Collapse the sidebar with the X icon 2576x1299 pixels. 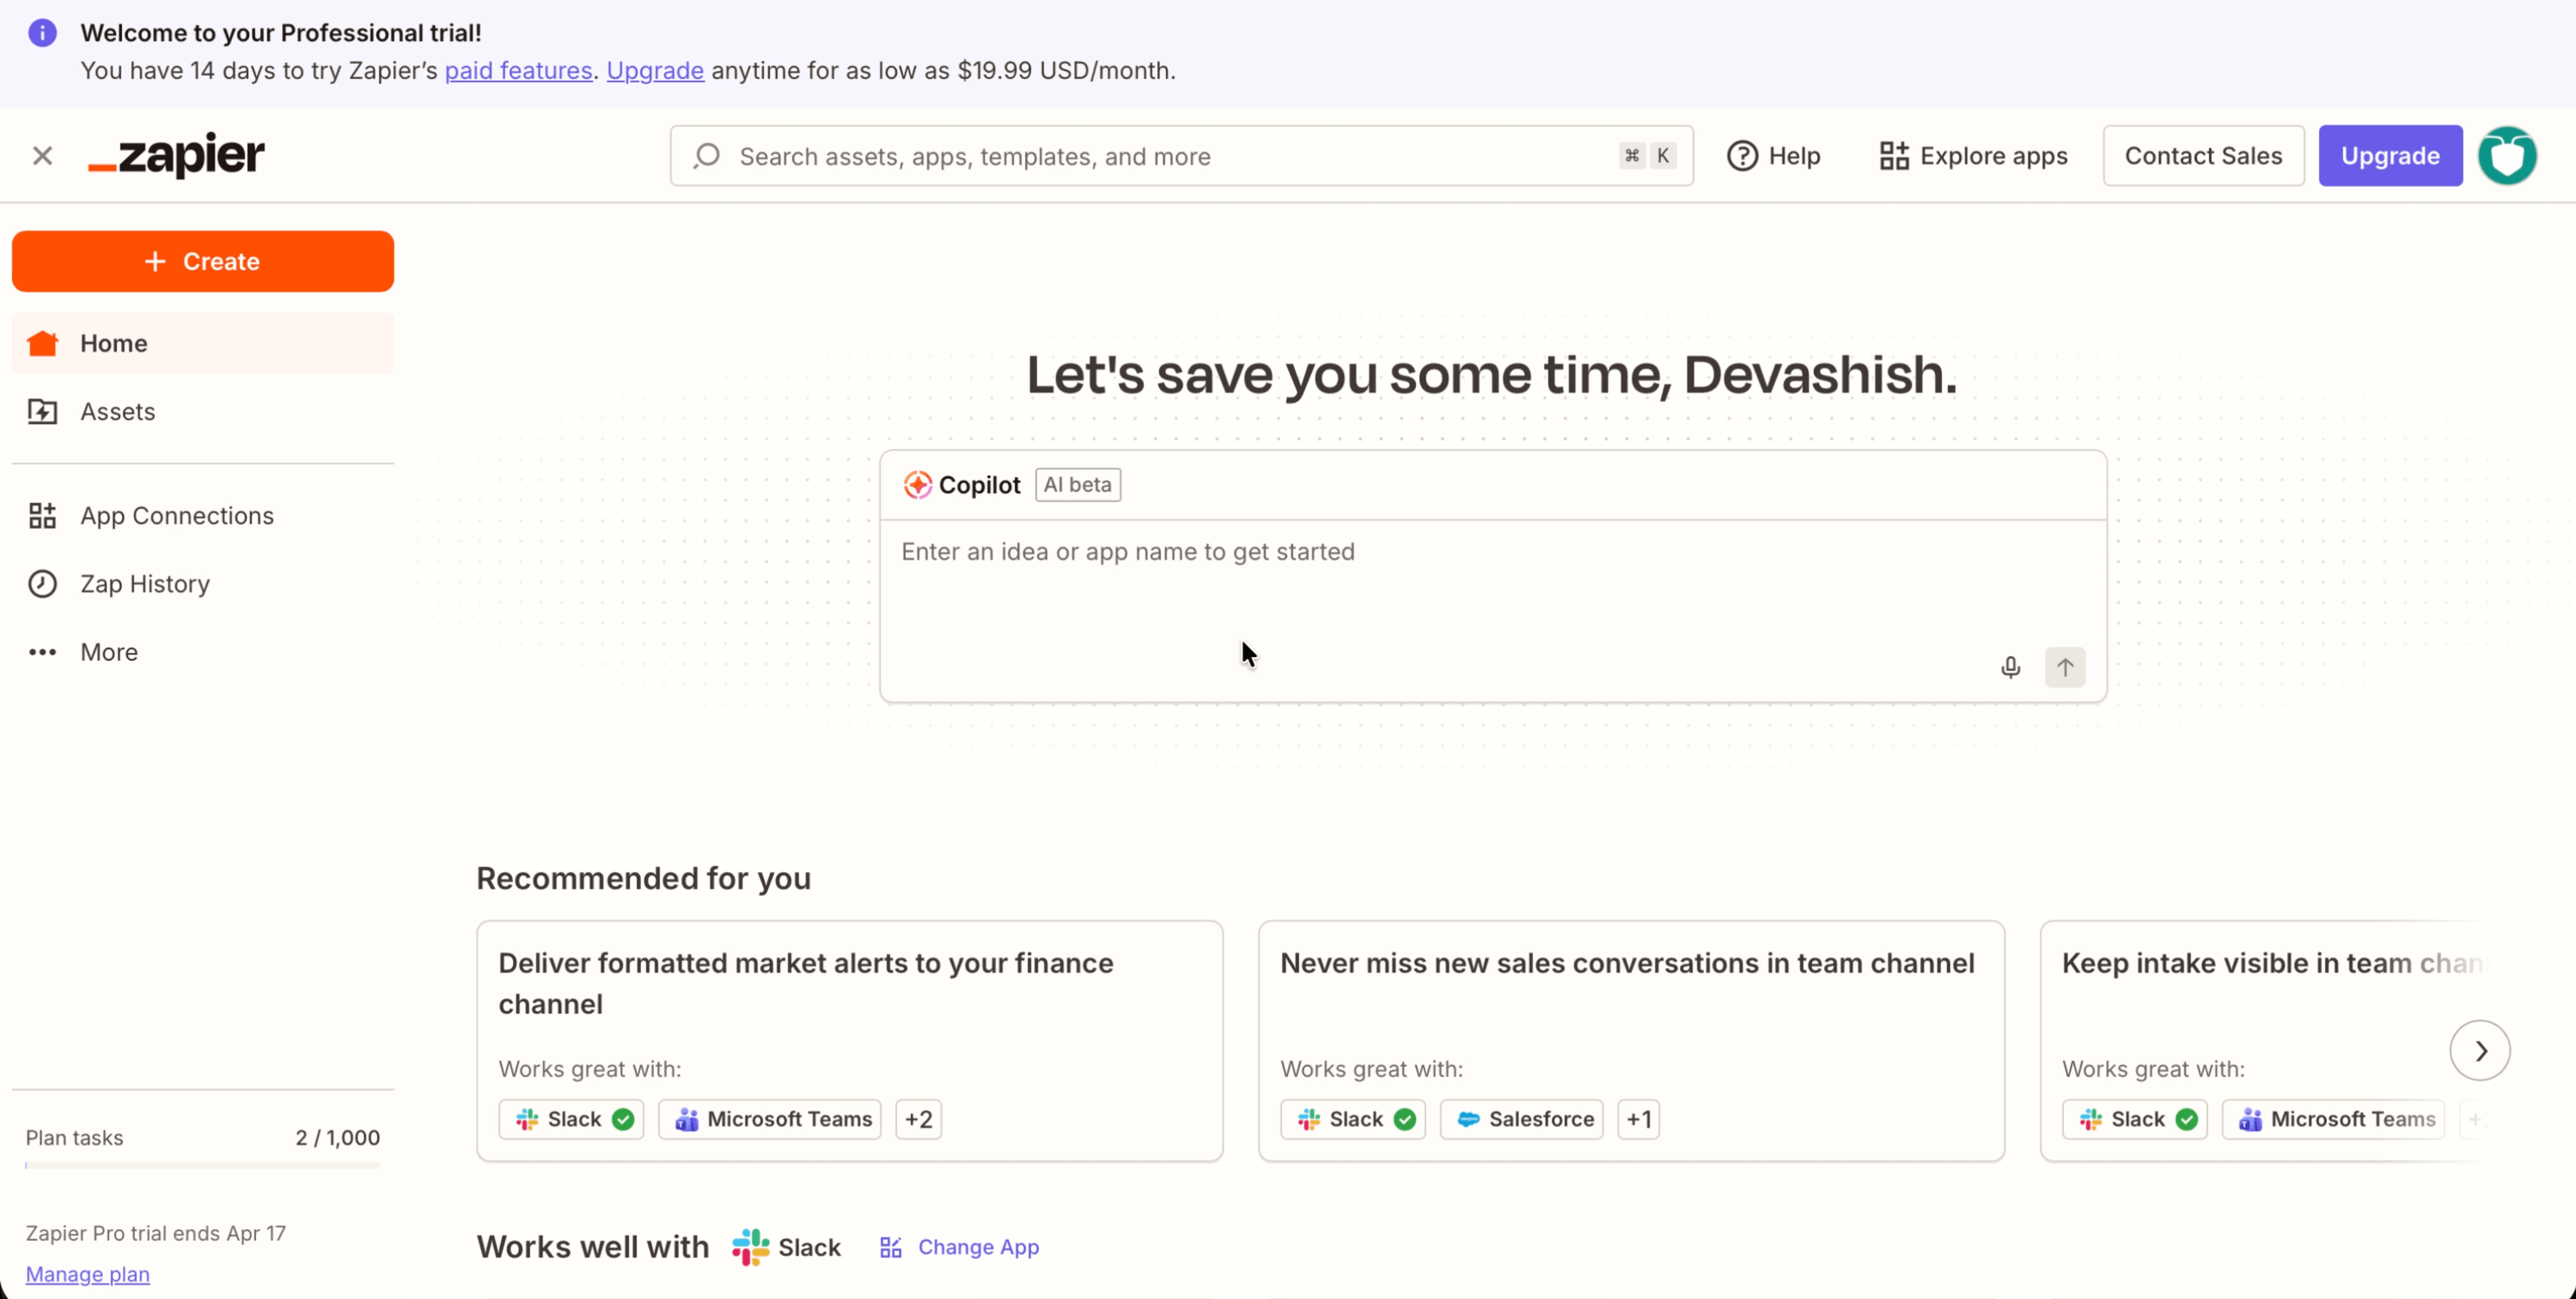coord(42,155)
